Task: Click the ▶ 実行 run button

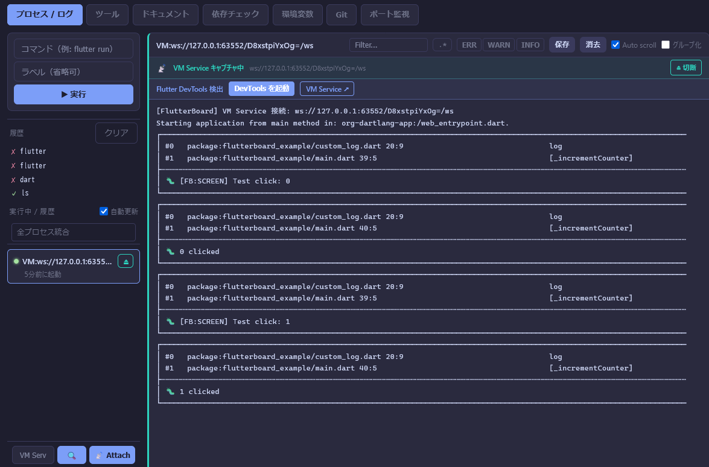Action: 74,94
